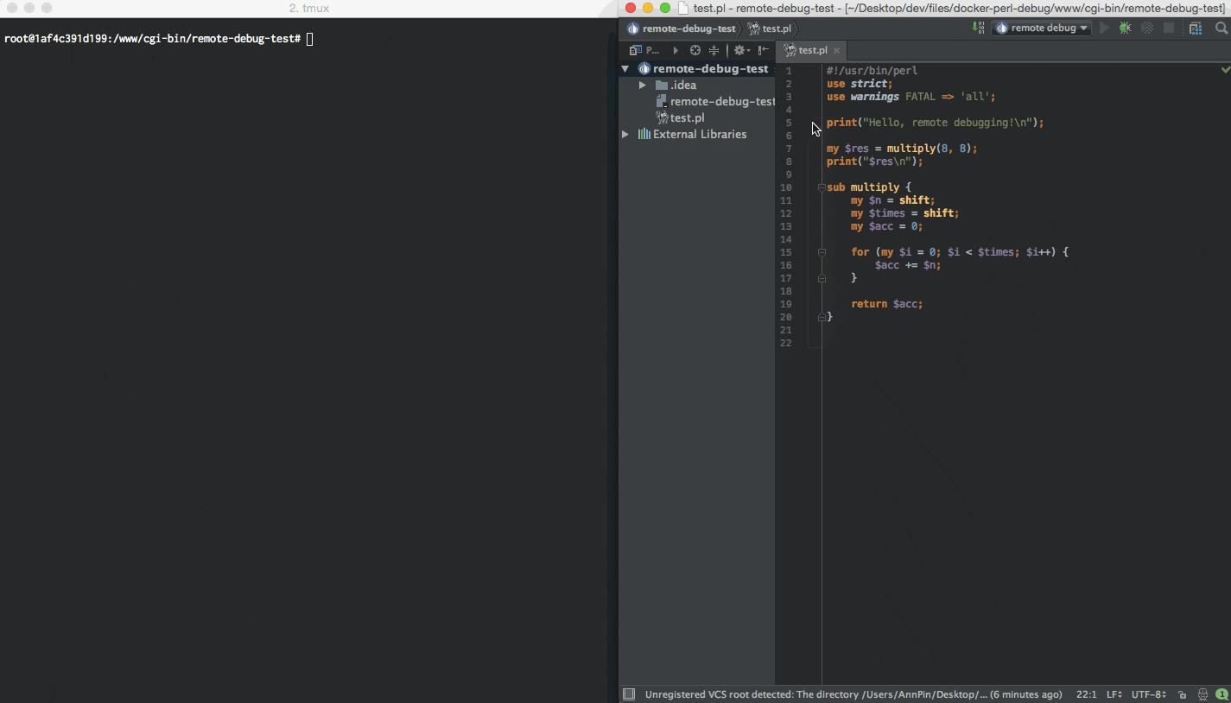
Task: Click test.pl breadcrumb in navigation bar
Action: (769, 28)
